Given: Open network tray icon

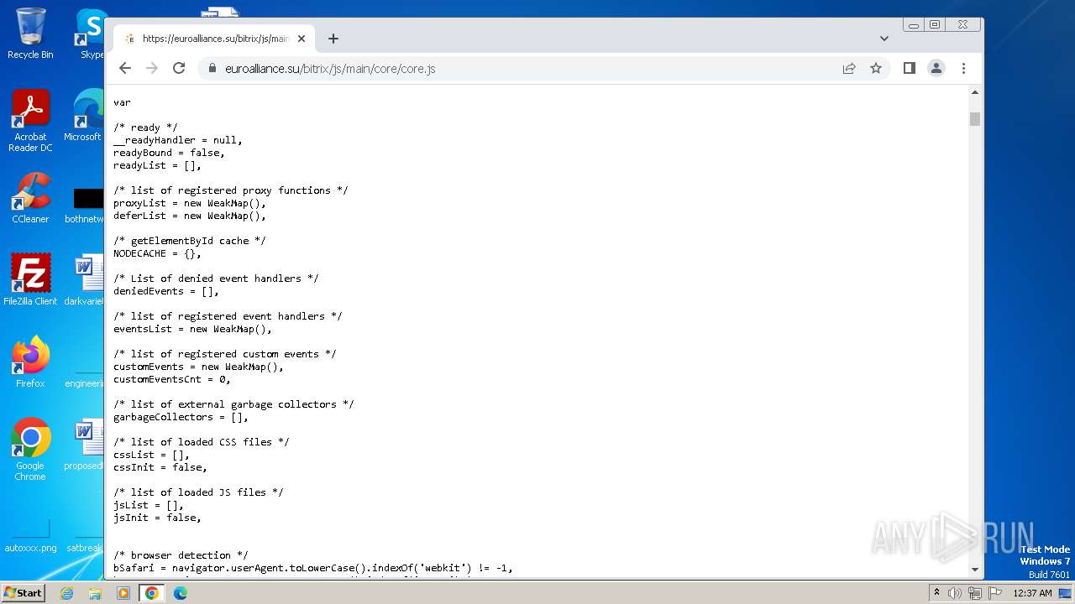Looking at the screenshot, I should (974, 593).
